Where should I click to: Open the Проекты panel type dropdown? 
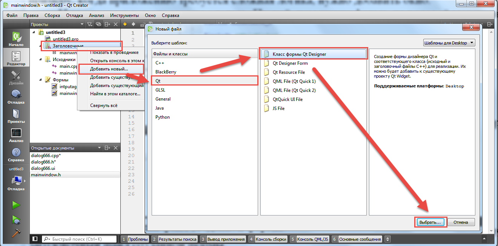point(83,24)
